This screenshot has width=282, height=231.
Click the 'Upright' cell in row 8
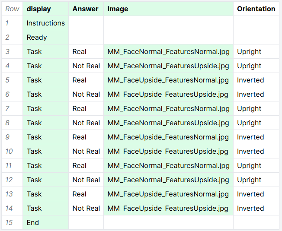[256, 123]
